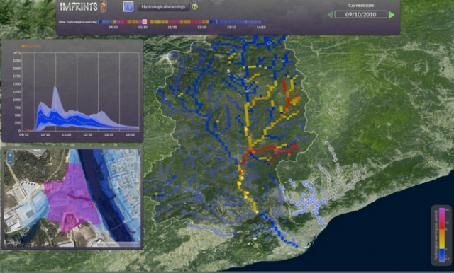This screenshot has width=454, height=273.
Task: Click the blue hydrological layer icon
Action: (128, 6)
